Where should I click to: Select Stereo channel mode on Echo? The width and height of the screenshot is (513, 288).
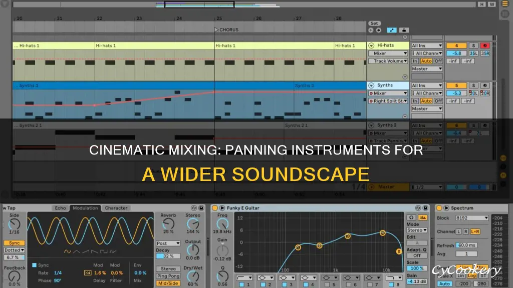point(168,268)
